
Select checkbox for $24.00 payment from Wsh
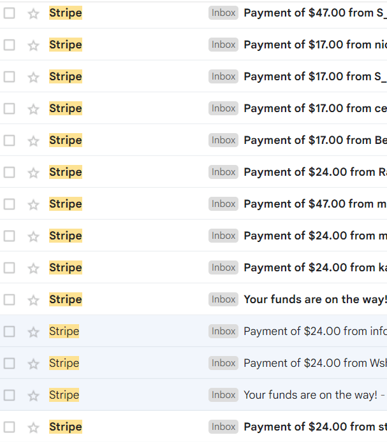10,364
